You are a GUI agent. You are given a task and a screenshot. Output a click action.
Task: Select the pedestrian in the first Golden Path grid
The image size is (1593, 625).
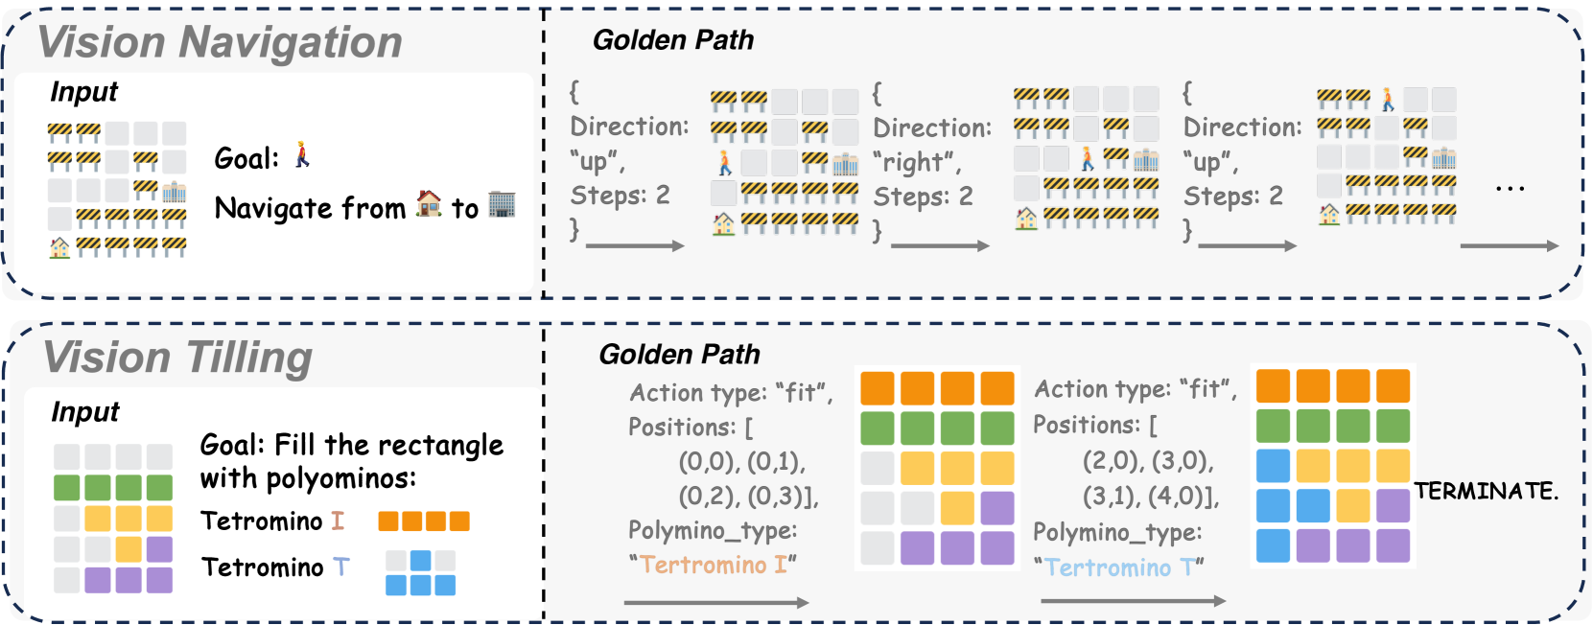click(725, 162)
